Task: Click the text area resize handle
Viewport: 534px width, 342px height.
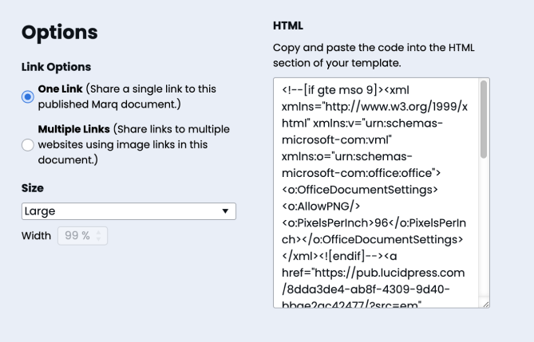Action: point(485,303)
